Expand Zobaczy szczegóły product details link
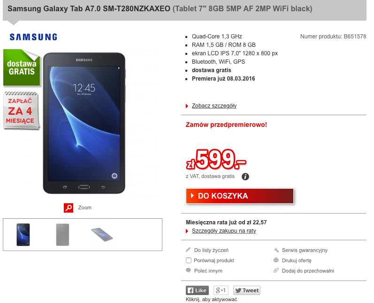This screenshot has width=374, height=303. [x=214, y=106]
